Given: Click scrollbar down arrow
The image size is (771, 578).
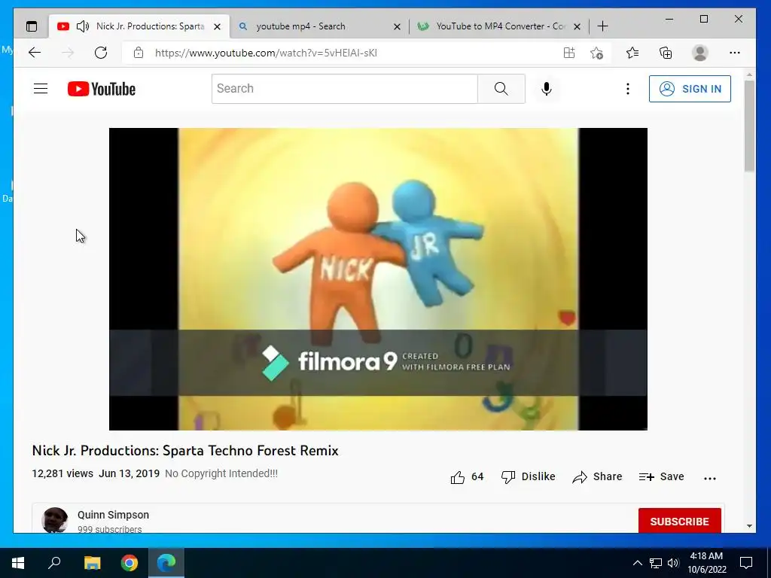Looking at the screenshot, I should tap(749, 525).
